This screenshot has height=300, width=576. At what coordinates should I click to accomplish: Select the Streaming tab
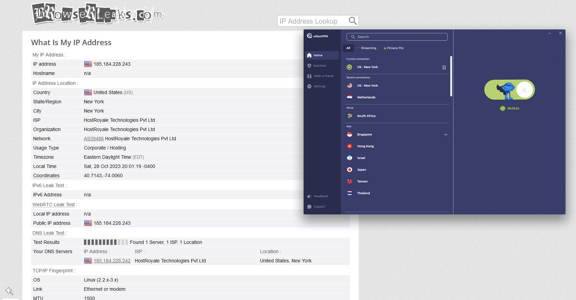click(x=367, y=48)
